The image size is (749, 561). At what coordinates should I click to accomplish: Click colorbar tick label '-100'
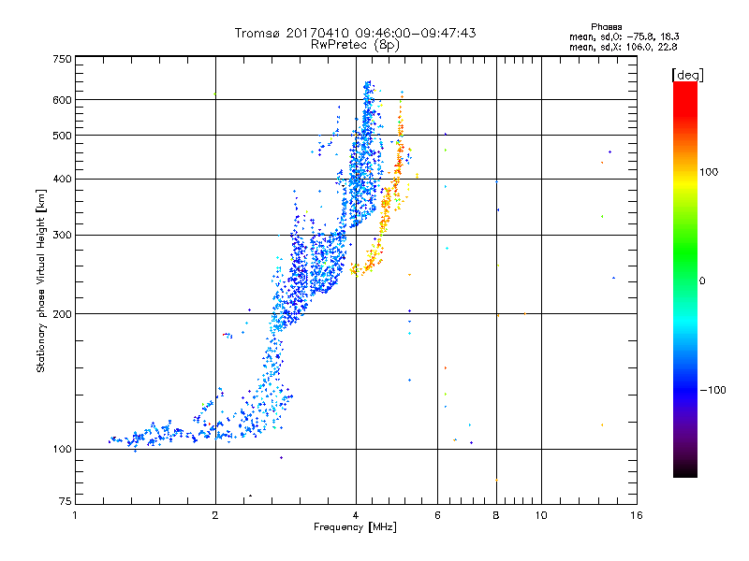click(x=712, y=390)
